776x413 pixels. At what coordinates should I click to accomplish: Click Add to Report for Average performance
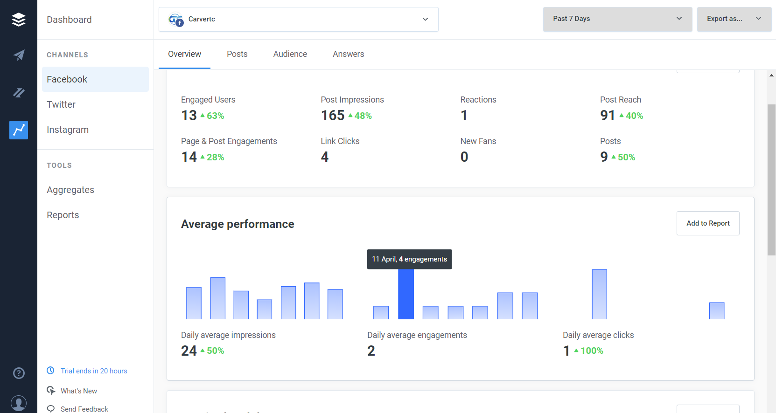(708, 223)
